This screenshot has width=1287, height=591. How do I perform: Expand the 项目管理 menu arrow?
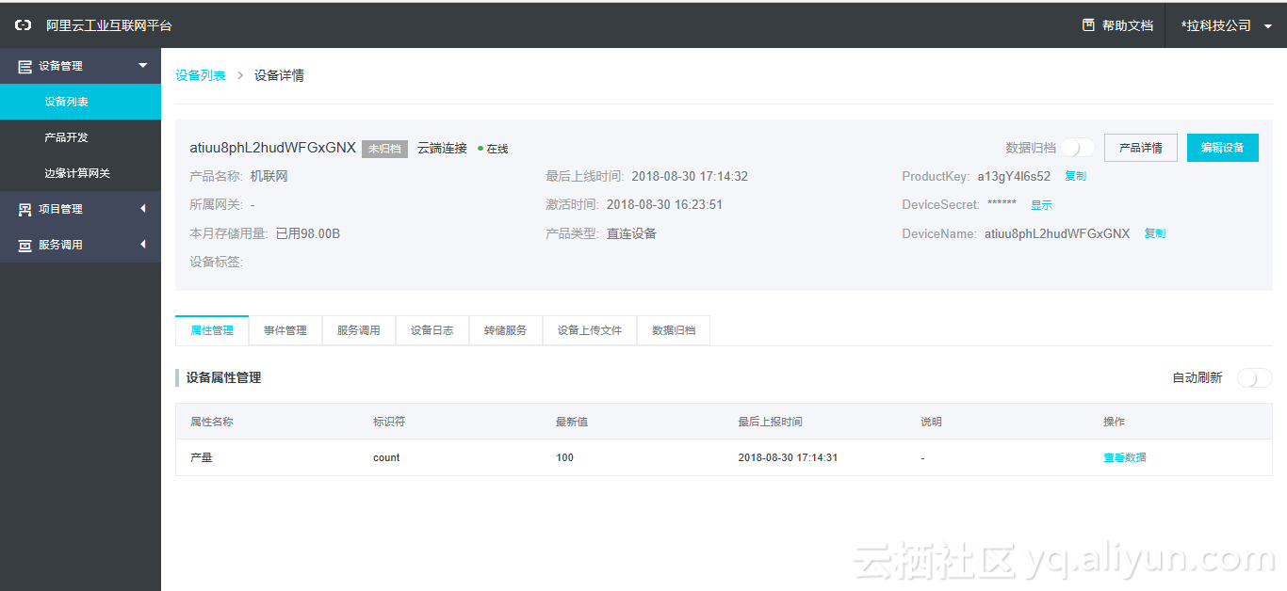tap(143, 209)
